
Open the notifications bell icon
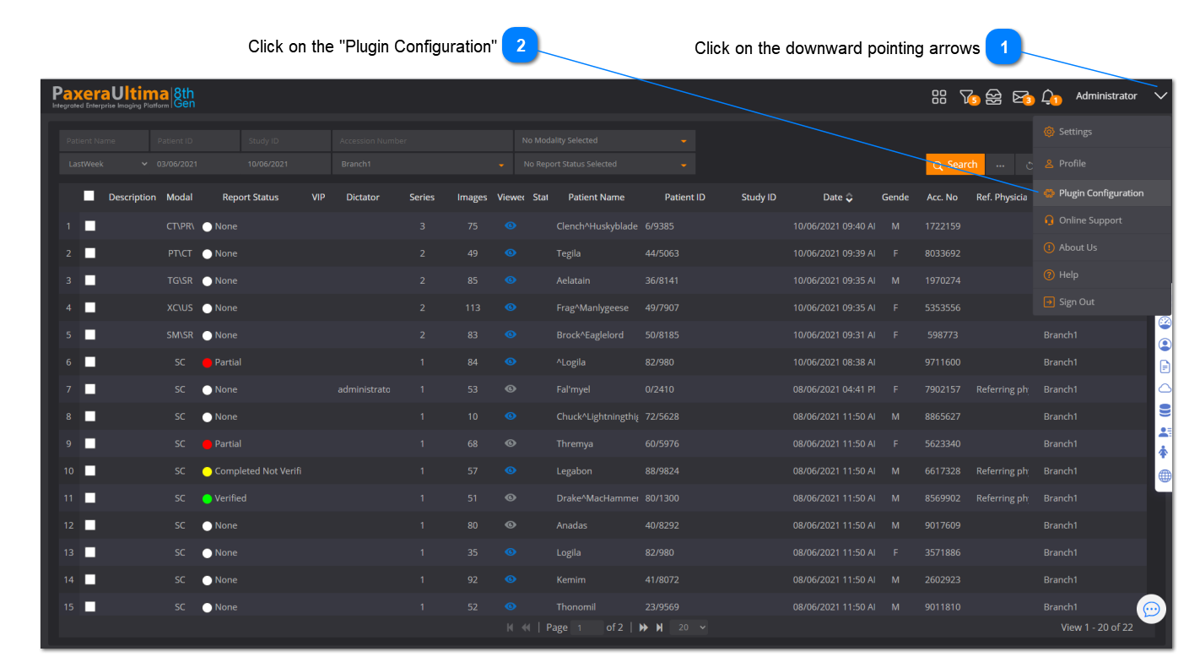[1049, 97]
